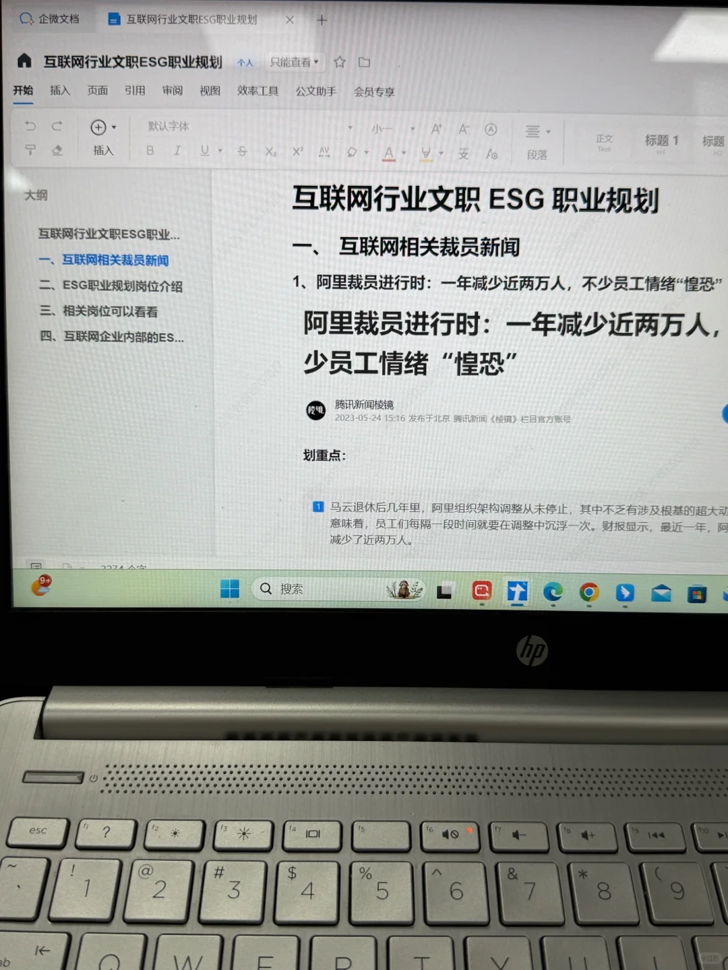Click the Home icon beside document title

click(x=24, y=61)
